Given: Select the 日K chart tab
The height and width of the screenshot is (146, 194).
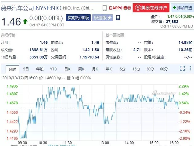Looking at the screenshot, I should point(68,69).
